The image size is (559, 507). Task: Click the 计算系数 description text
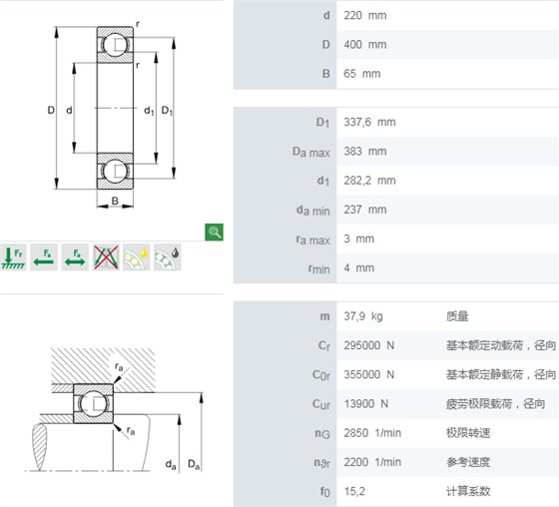click(468, 491)
